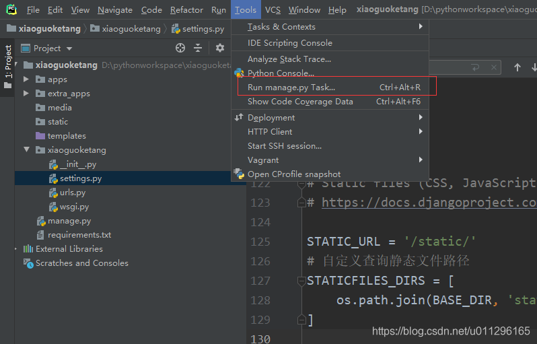Choose Analyze Stack Trace
This screenshot has height=344, width=537.
(330, 59)
